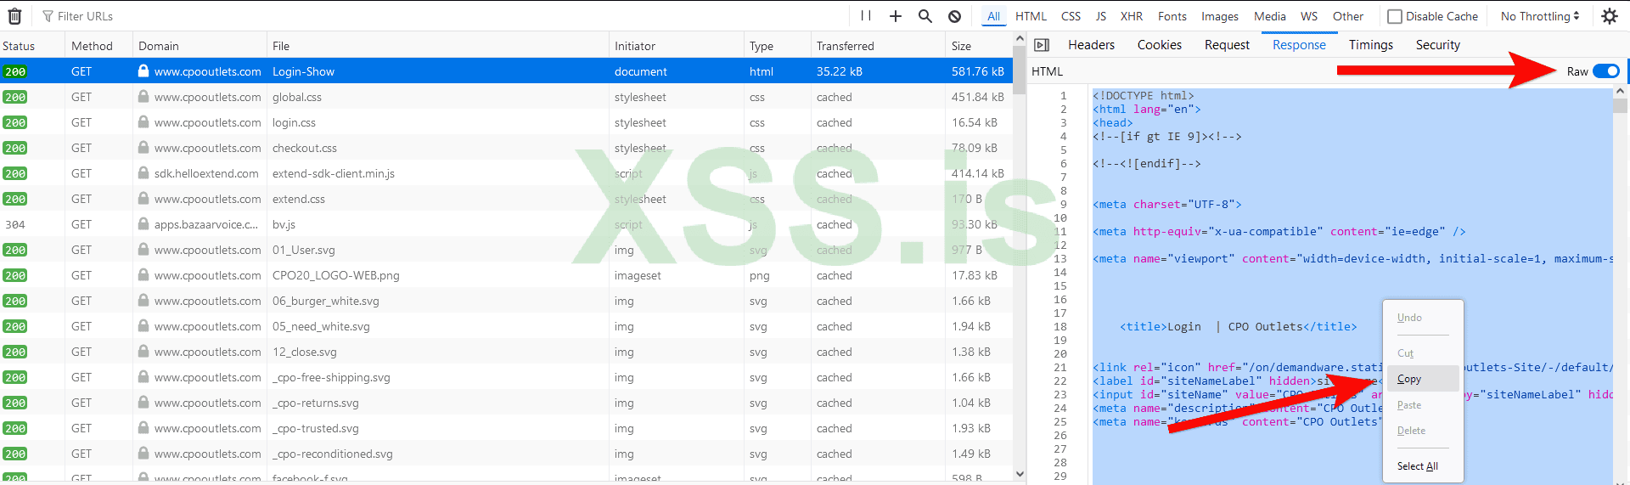
Task: Filter requests by All
Action: point(993,16)
